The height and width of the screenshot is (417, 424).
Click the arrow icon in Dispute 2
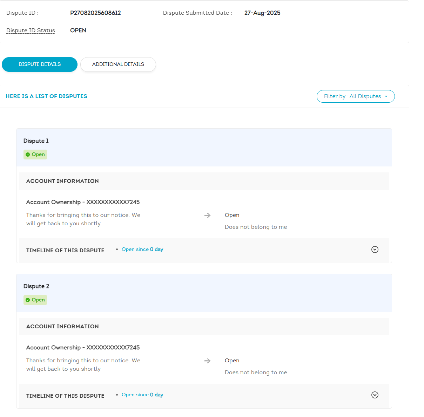(207, 361)
